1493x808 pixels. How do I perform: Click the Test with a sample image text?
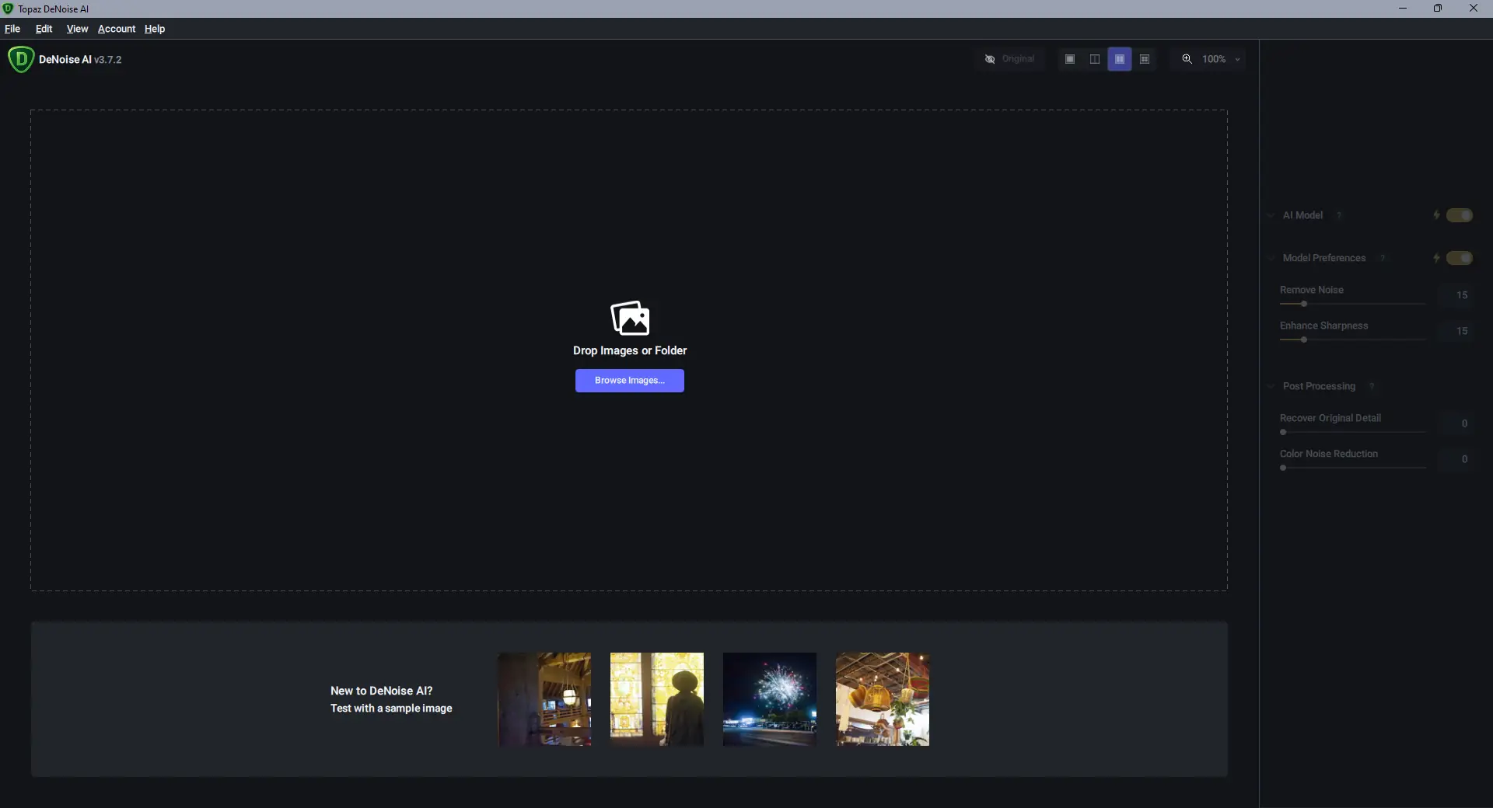click(x=391, y=709)
